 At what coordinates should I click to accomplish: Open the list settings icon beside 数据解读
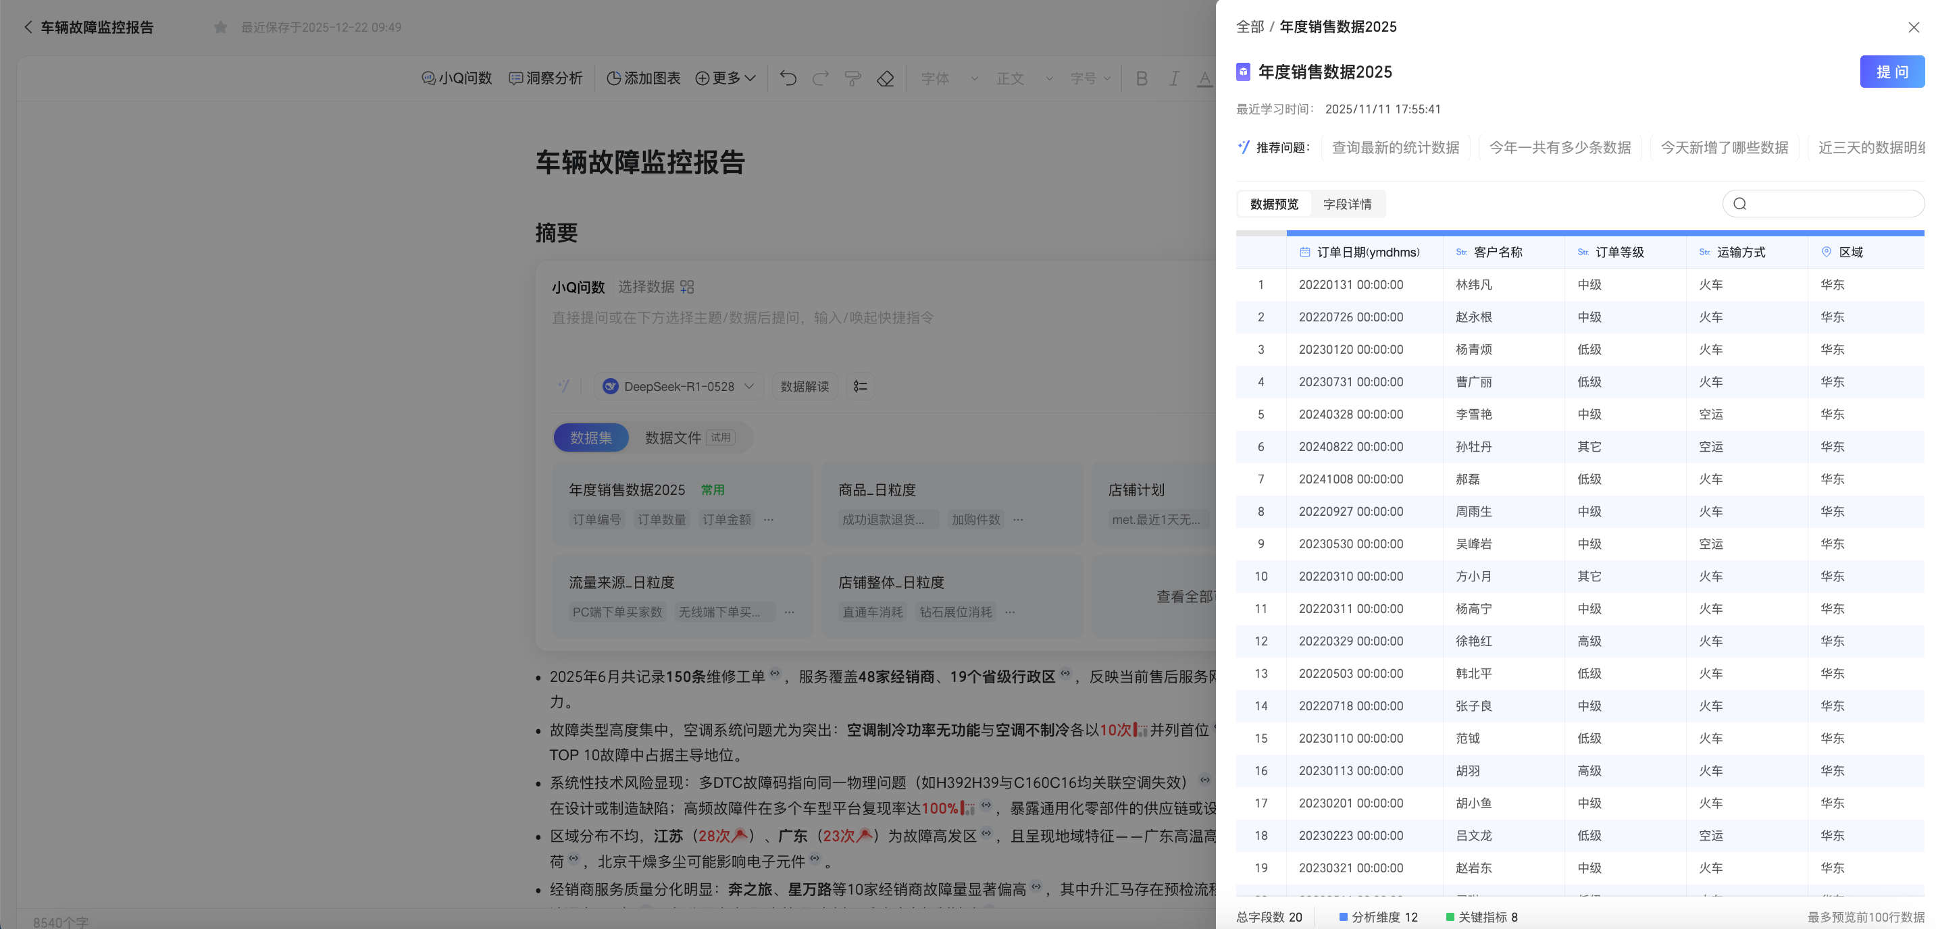(x=861, y=386)
